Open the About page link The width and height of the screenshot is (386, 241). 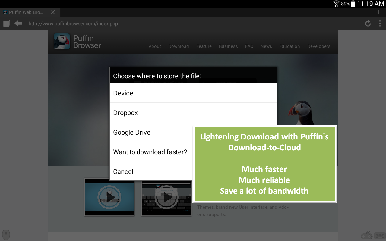[155, 46]
